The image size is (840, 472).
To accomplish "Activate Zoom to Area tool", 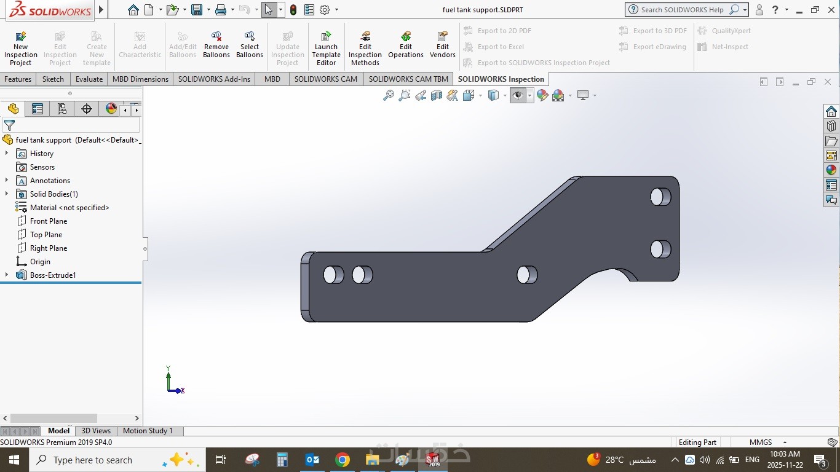I will tap(405, 95).
